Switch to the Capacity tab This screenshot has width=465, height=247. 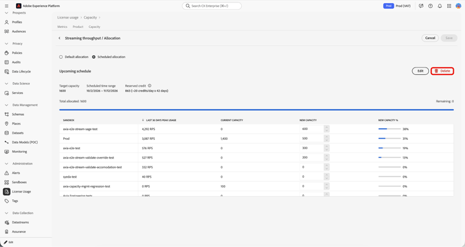[94, 27]
